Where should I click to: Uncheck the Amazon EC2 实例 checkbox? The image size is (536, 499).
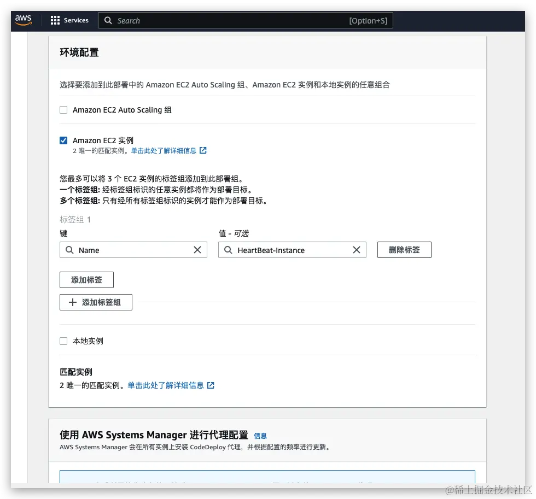tap(63, 140)
